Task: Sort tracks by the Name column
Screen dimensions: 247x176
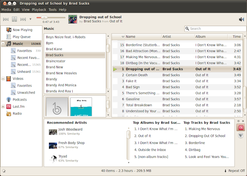Action: click(143, 37)
